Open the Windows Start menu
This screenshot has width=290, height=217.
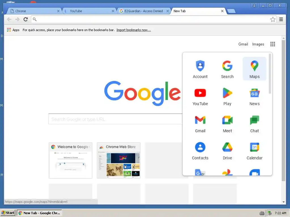[8, 213]
